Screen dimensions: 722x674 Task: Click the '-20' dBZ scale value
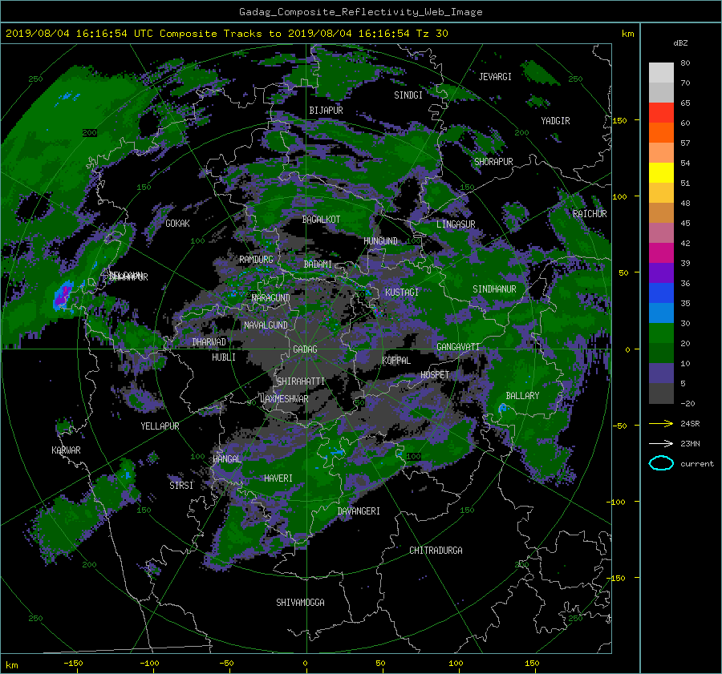point(688,403)
